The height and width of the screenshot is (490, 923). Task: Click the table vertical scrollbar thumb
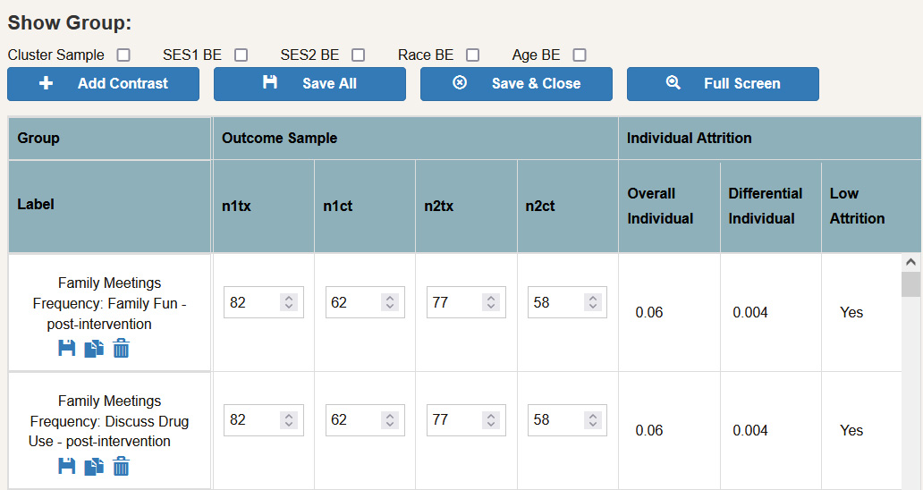910,284
